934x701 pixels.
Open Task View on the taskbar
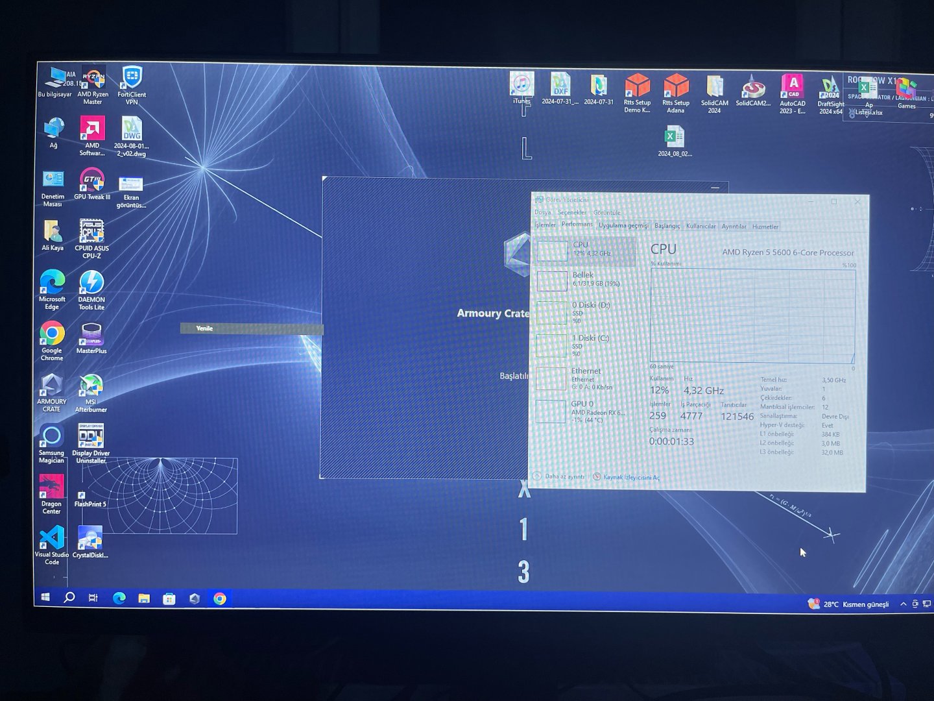point(93,598)
